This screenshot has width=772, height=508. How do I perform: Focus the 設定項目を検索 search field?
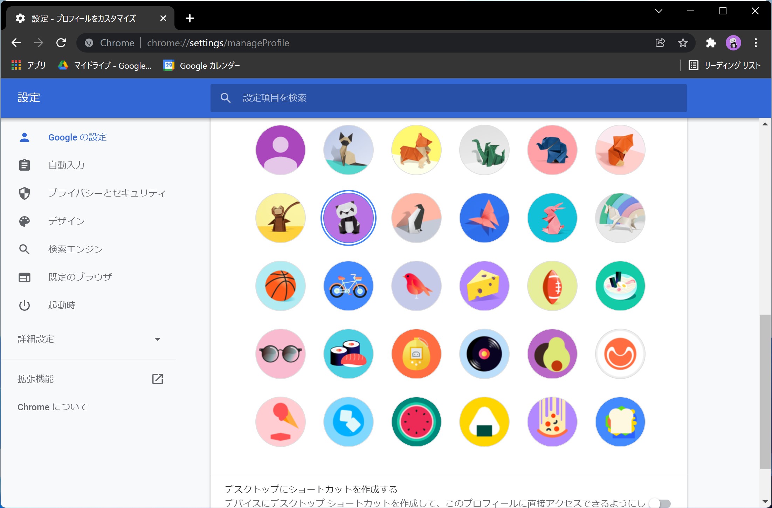pos(448,98)
